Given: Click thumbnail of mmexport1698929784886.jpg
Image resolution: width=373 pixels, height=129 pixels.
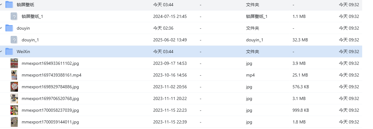Looking at the screenshot, I should click(x=14, y=87).
